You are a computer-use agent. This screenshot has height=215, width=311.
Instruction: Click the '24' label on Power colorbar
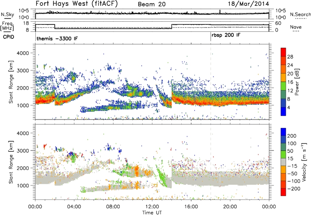(x=290, y=65)
